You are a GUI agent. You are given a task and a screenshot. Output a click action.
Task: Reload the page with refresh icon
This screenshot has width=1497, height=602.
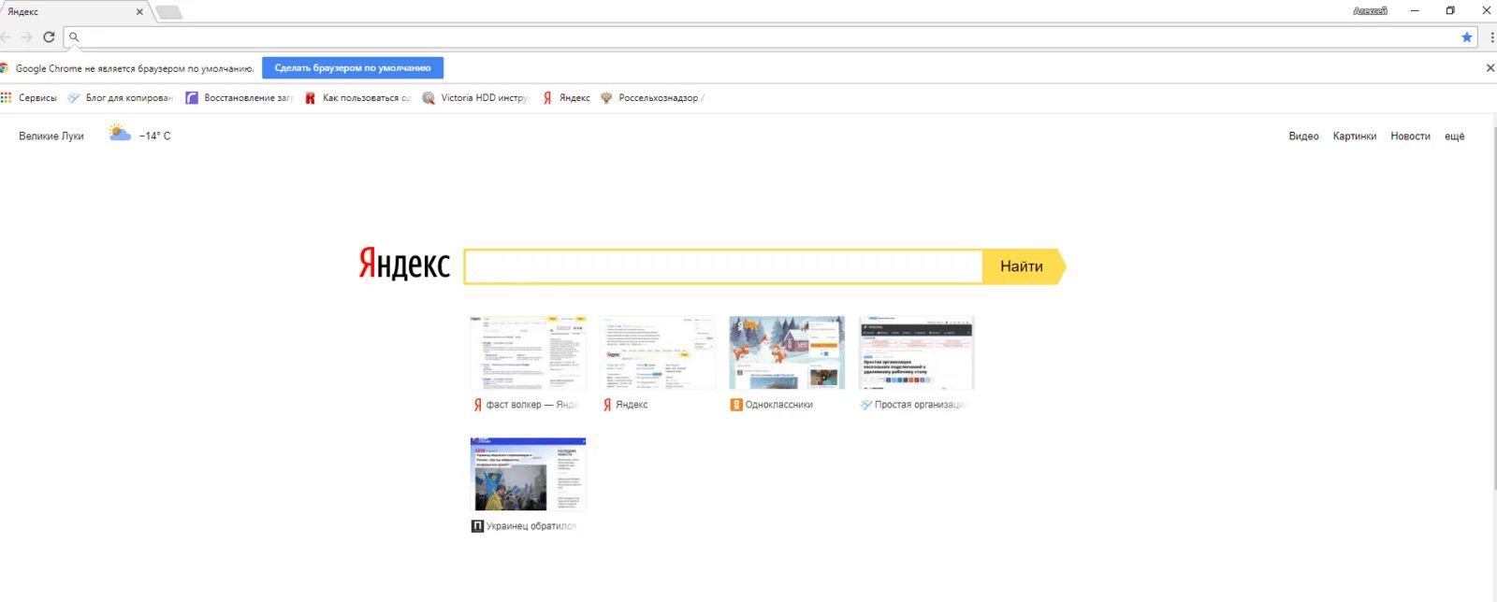tap(49, 37)
